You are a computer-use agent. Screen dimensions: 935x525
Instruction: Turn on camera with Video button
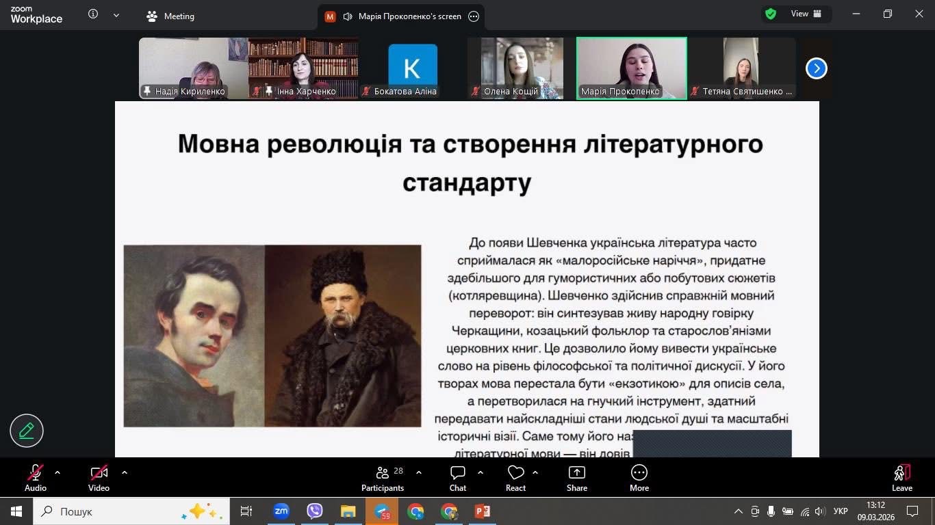(x=99, y=478)
